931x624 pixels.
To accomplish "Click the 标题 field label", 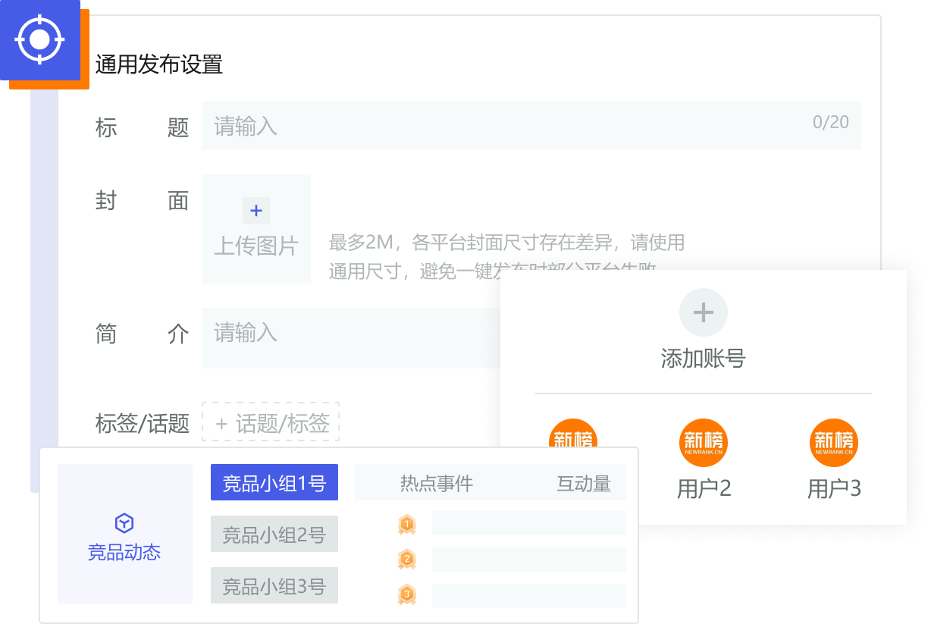I will (x=143, y=127).
